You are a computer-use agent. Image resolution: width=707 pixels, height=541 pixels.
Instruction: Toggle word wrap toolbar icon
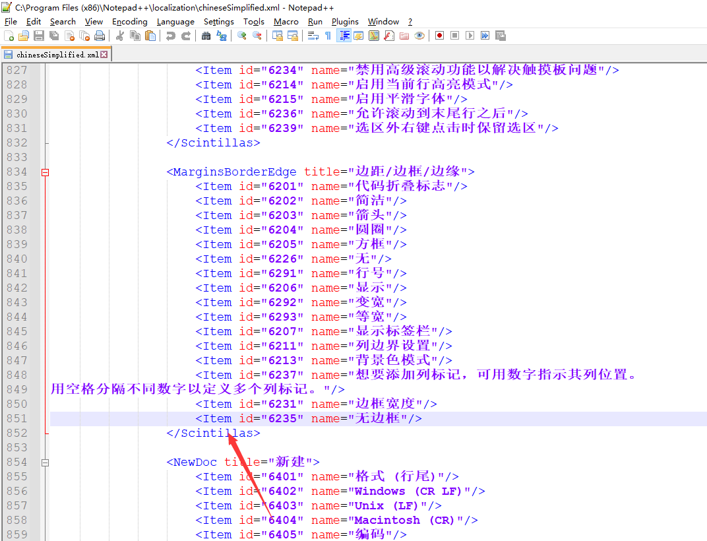(x=313, y=36)
